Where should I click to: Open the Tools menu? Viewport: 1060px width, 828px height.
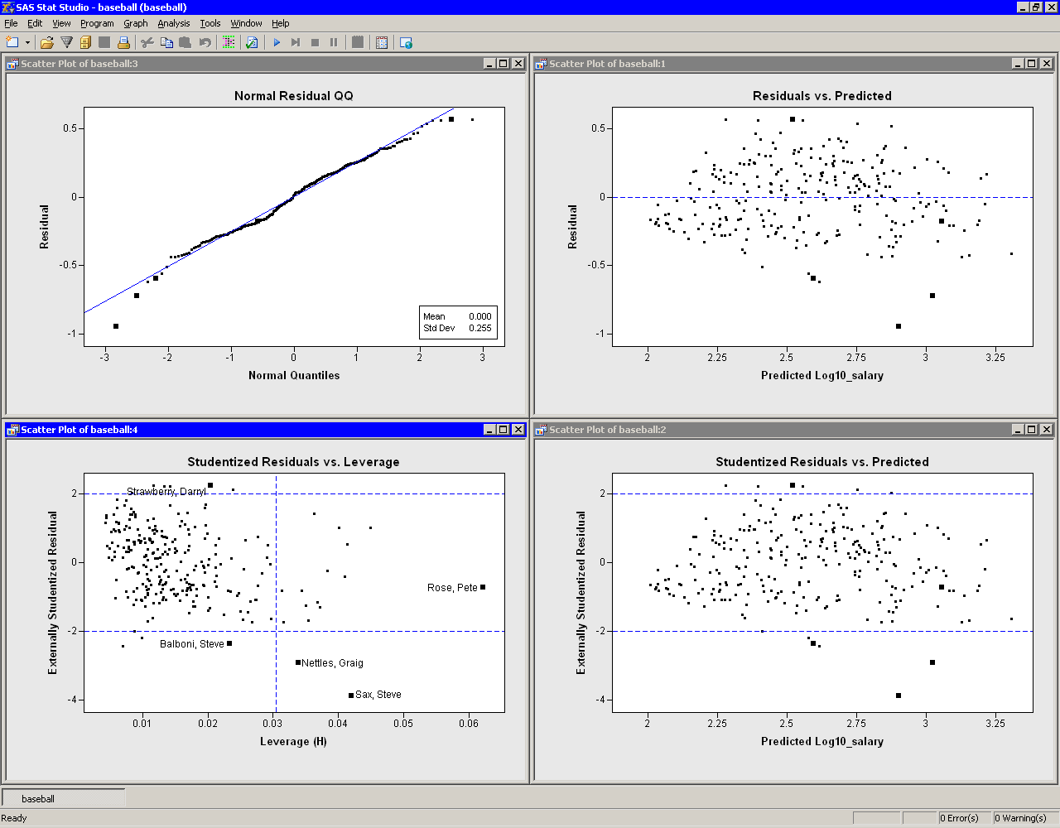(x=210, y=23)
